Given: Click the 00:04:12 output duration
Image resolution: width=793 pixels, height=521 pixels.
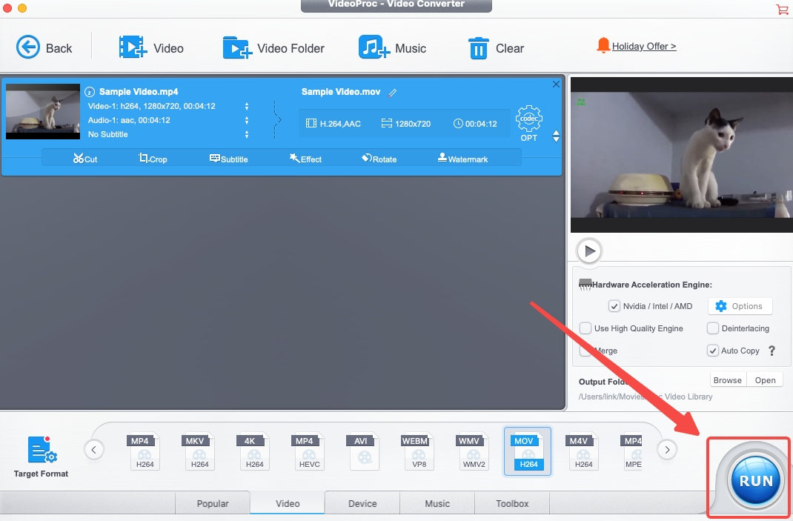Looking at the screenshot, I should pos(475,124).
